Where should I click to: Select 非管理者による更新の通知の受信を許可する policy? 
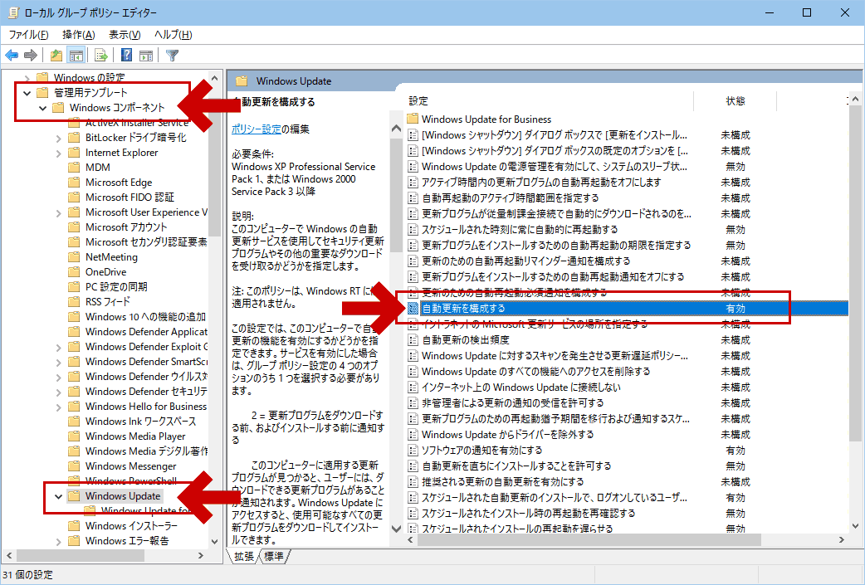click(x=512, y=403)
